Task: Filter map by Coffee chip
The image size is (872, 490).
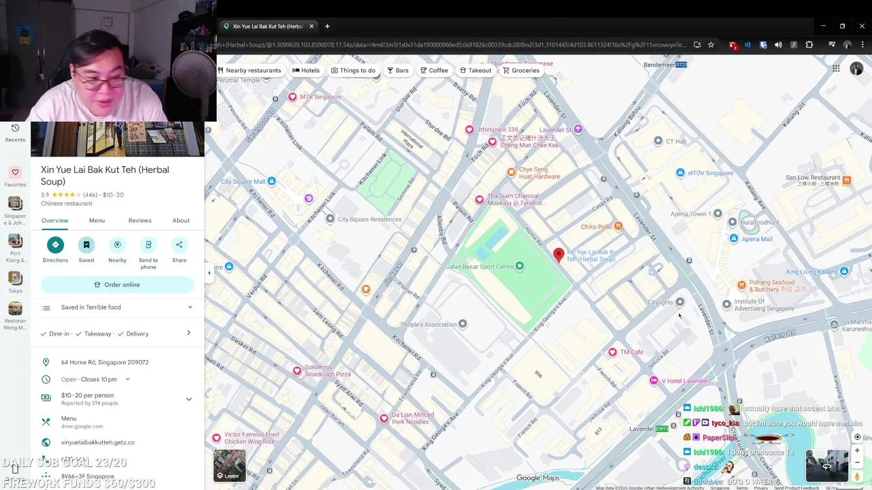Action: click(434, 70)
